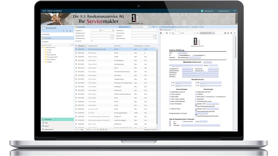Viewport: 278px width, 156px height.
Task: Open Tasks in the bottom navigation
Action: pos(58,123)
